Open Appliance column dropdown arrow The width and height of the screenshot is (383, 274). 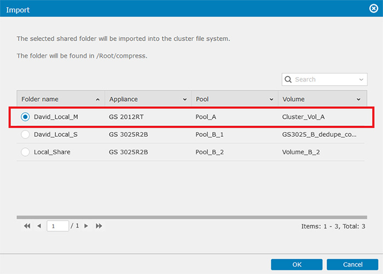point(185,100)
